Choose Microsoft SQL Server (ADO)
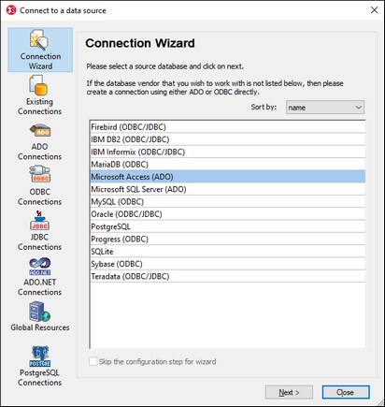385x407 pixels. point(227,189)
